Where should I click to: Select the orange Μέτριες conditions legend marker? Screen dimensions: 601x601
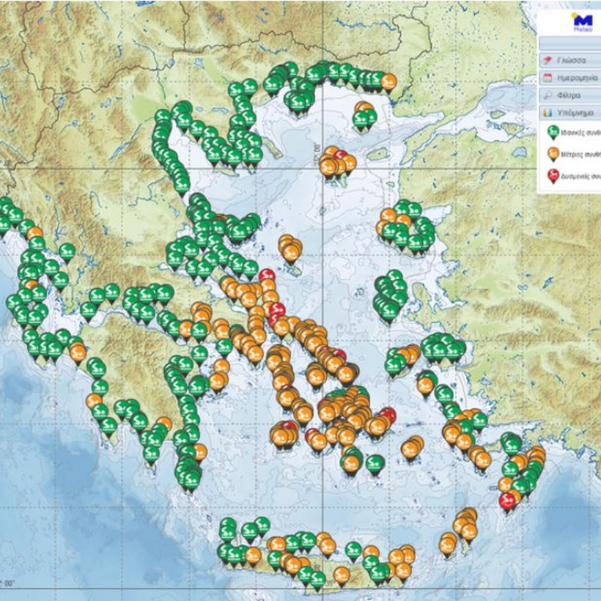pyautogui.click(x=553, y=152)
